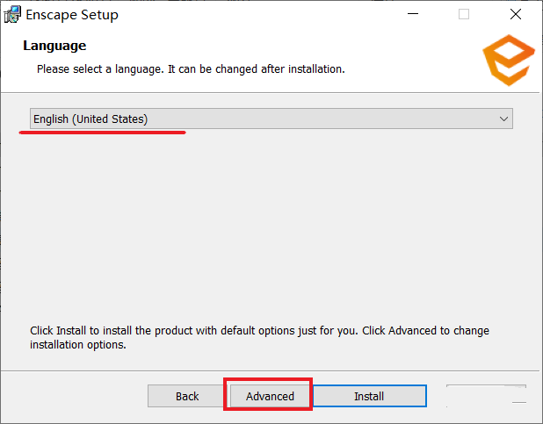Open the language selection combo box
Image resolution: width=543 pixels, height=424 pixels.
(x=271, y=119)
